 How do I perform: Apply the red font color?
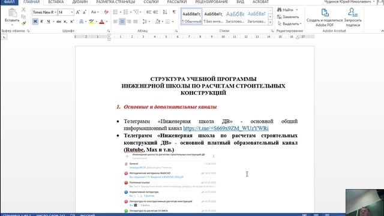(x=101, y=22)
